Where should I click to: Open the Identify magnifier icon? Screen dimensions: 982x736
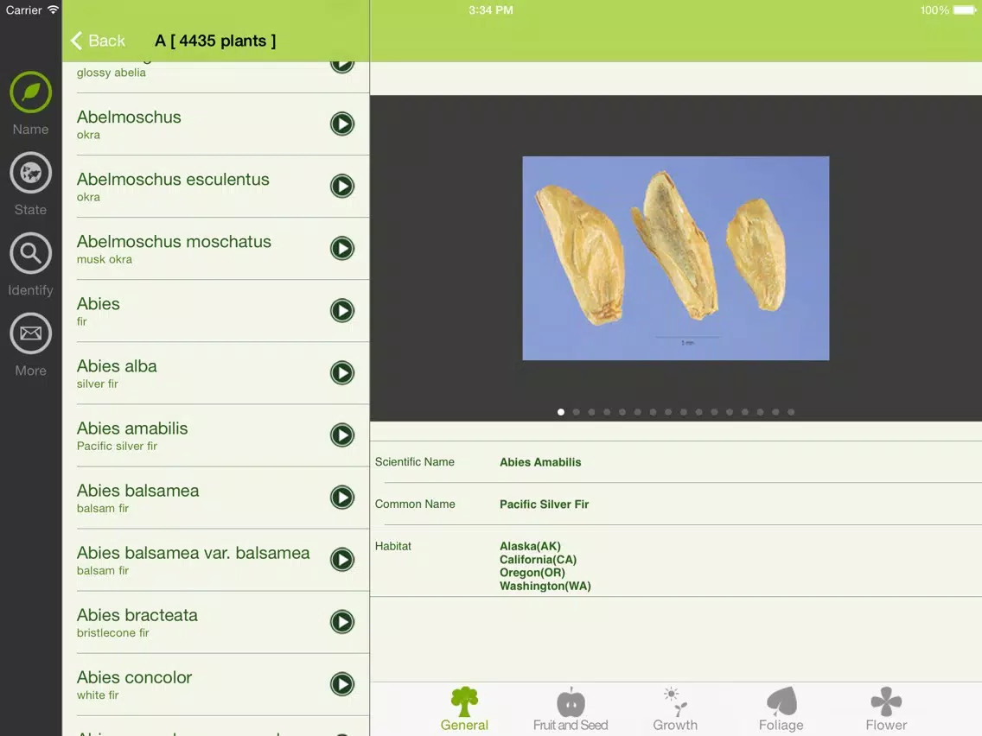tap(30, 253)
